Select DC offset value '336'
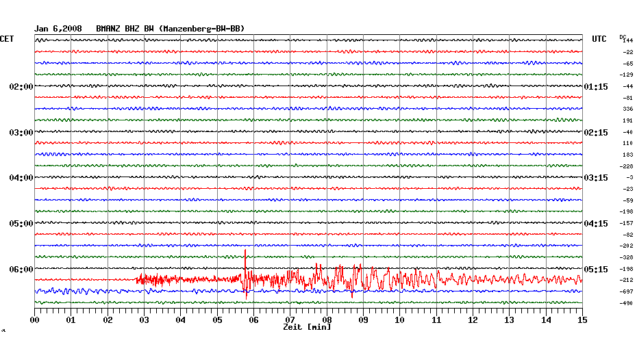This screenshot has height=338, width=637. 628,109
